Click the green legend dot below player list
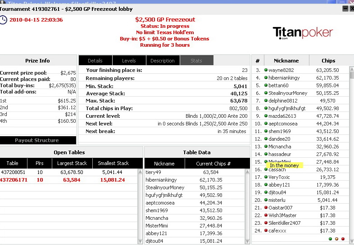This screenshot has width=354, height=245. click(x=331, y=239)
